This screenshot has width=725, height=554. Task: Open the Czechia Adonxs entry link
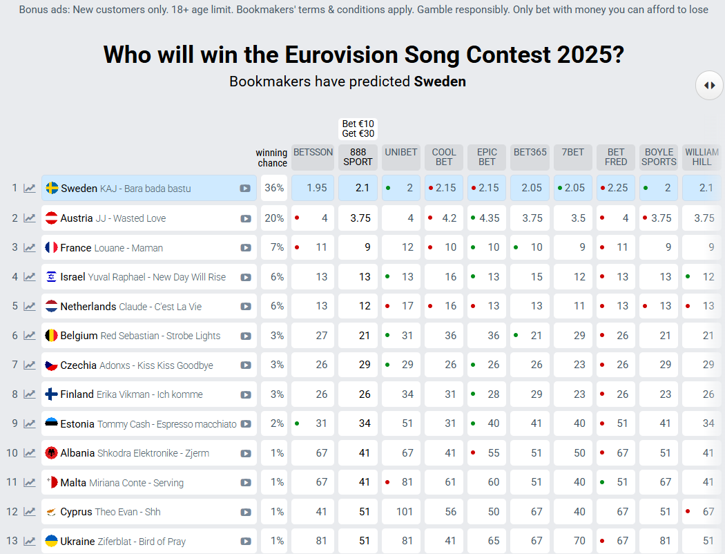[136, 365]
